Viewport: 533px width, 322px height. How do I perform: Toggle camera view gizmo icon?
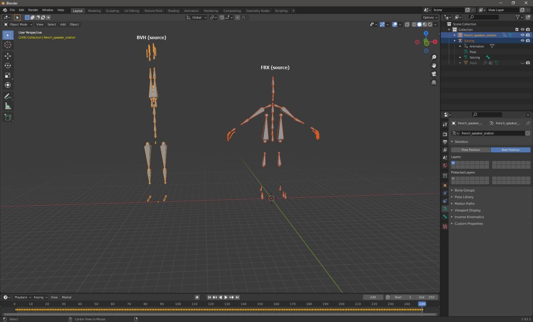(434, 74)
